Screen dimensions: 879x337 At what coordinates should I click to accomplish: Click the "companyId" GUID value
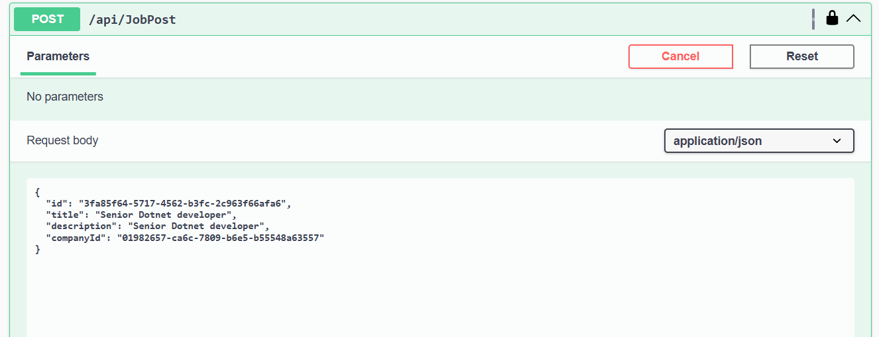pyautogui.click(x=221, y=238)
